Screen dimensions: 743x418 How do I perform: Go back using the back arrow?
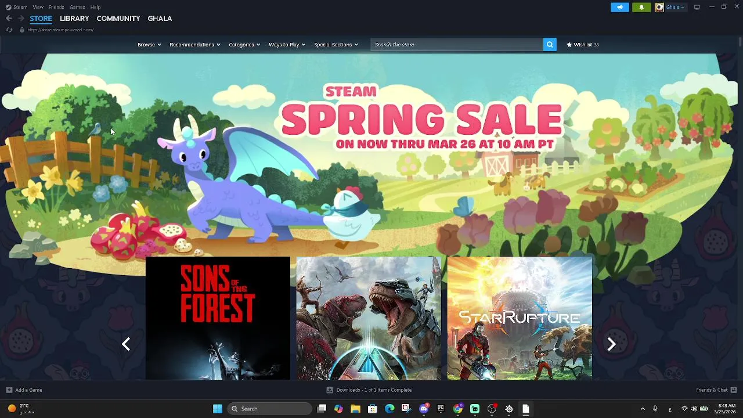[x=9, y=19]
